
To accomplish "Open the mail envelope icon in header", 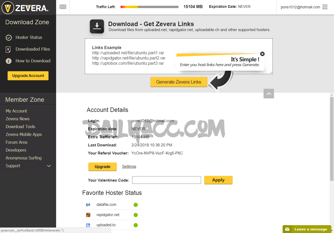I will pos(63,7).
